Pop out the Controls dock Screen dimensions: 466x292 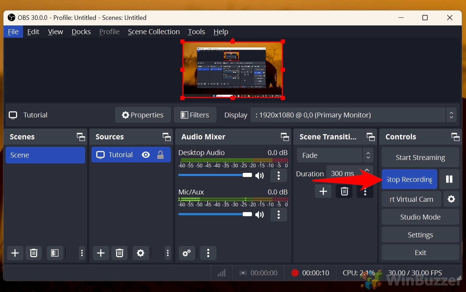click(x=455, y=137)
